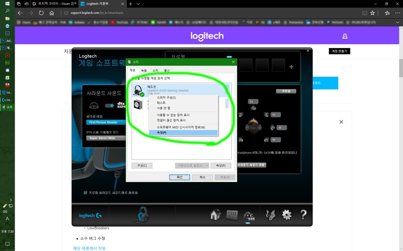Open the Logitech Gaming Software home page icon
Viewport: 403px width, 251px height.
pos(215,215)
